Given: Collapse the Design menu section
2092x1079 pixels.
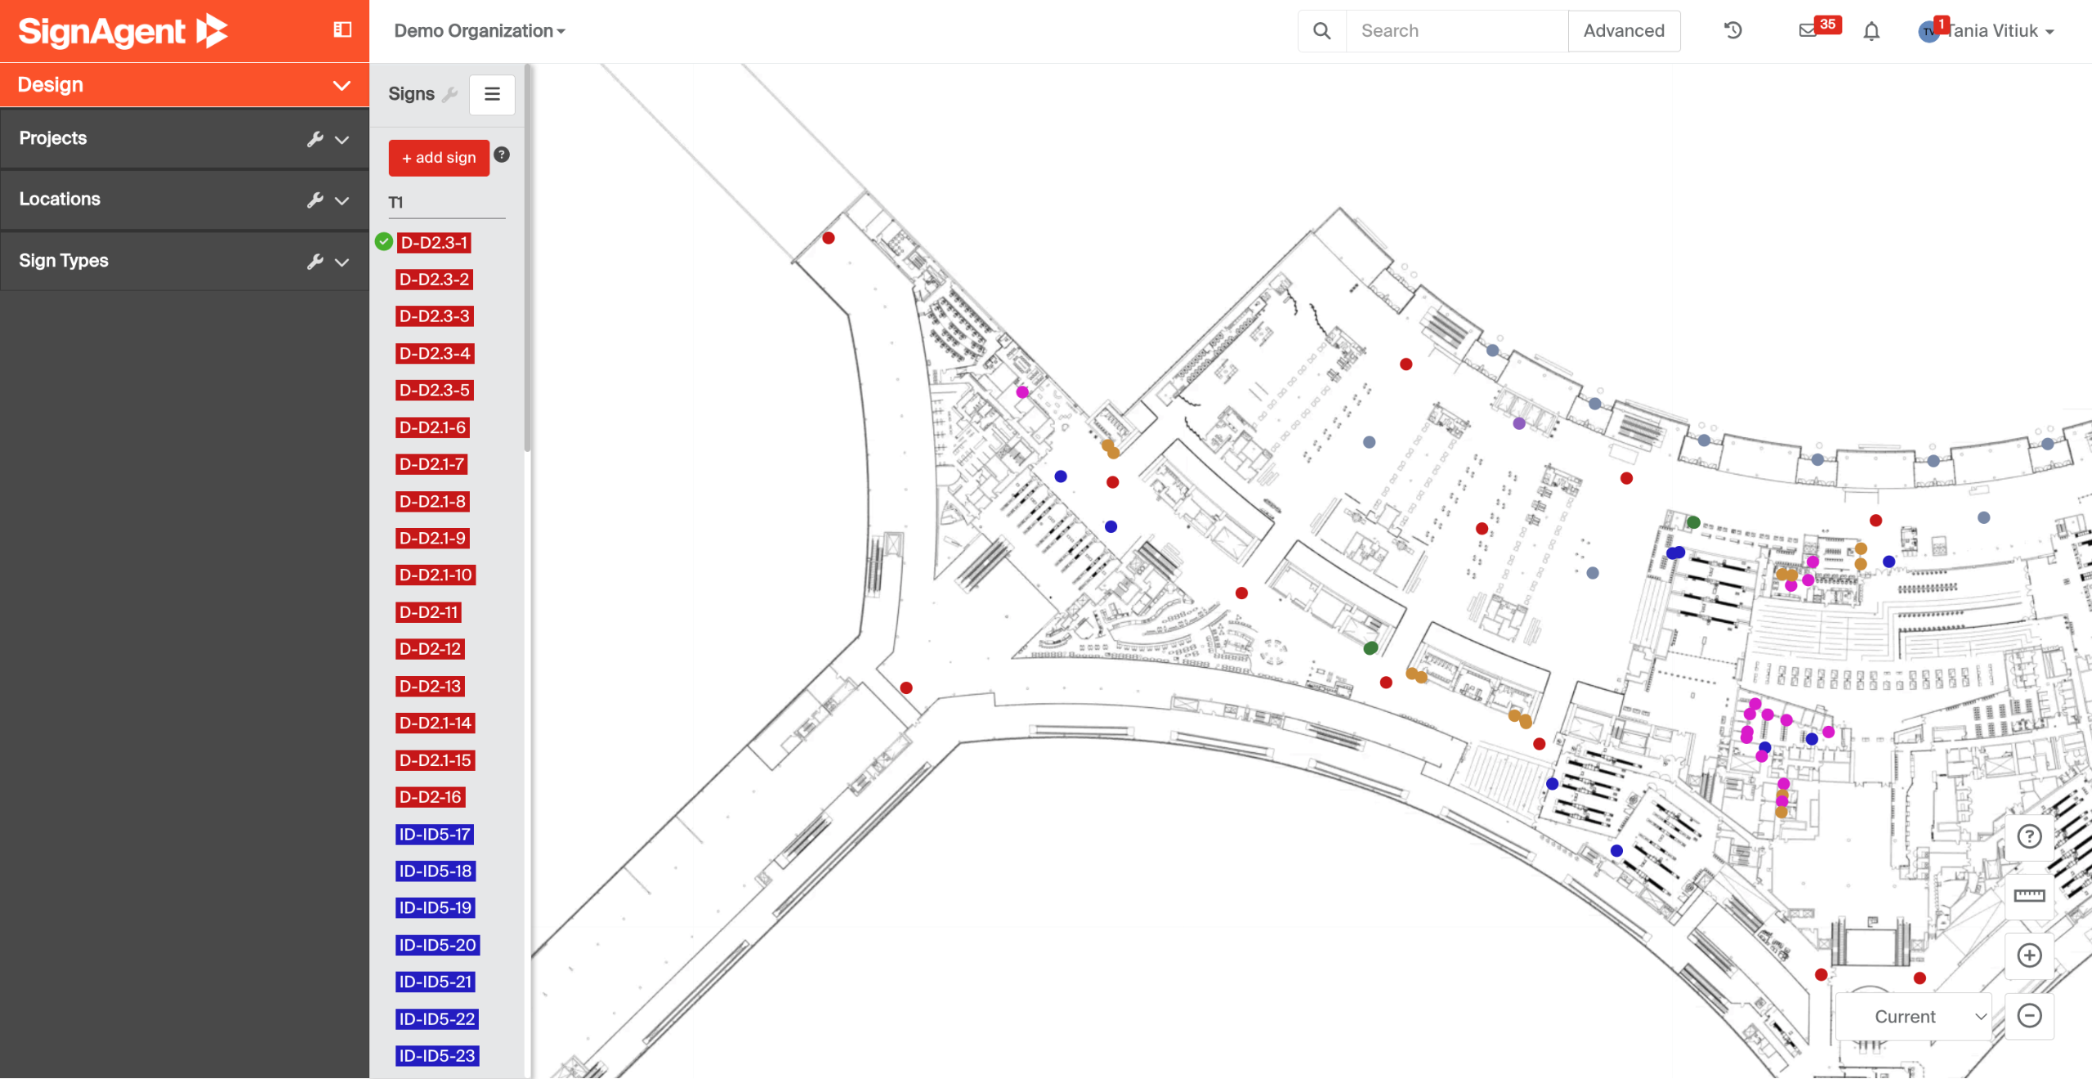Looking at the screenshot, I should (342, 85).
